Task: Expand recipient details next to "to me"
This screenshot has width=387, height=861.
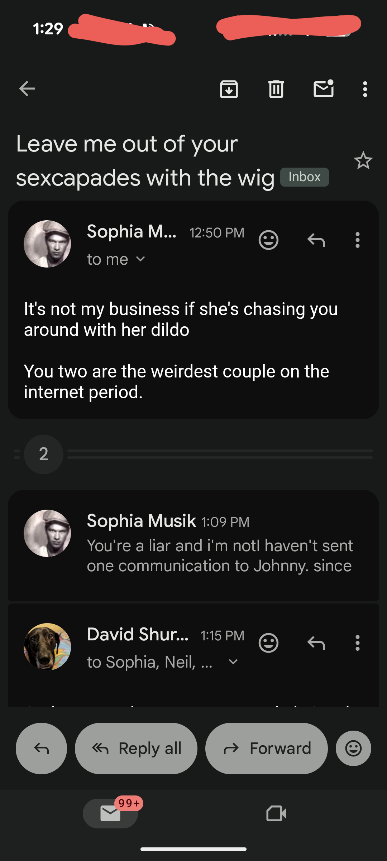Action: (141, 259)
